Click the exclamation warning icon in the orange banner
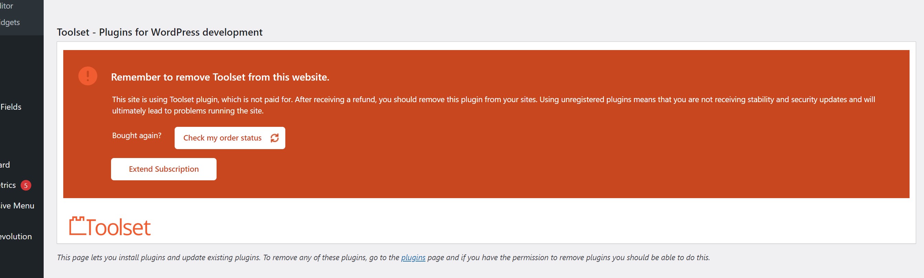924x278 pixels. tap(88, 76)
